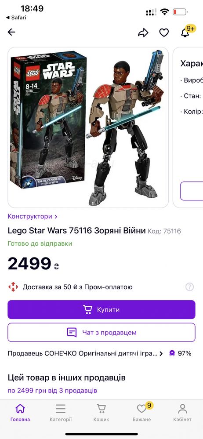Open the Бажане wishlist tab
The width and height of the screenshot is (203, 439).
[x=142, y=413]
